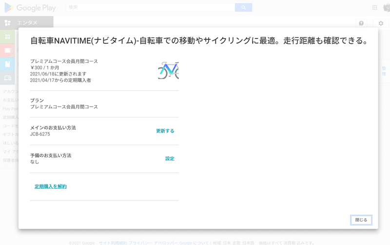
Task: Open the help question mark icon
Action: 361,23
